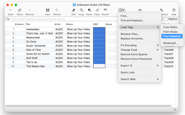Select Some Sin for Nuthin' title cell
This screenshot has height=115, width=185.
pos(40,54)
